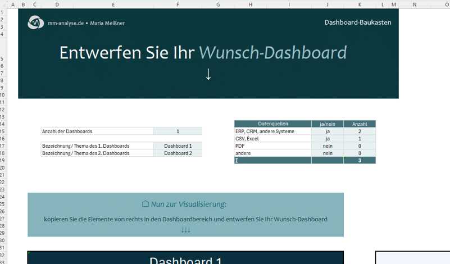Select column H header
Viewport: 450px width, 264px height.
[251, 4]
